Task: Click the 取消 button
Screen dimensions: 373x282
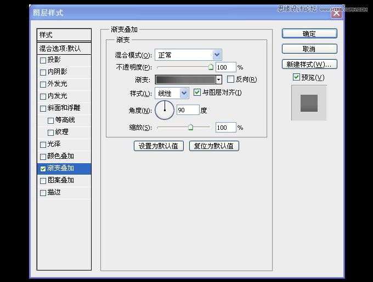Action: click(x=309, y=49)
